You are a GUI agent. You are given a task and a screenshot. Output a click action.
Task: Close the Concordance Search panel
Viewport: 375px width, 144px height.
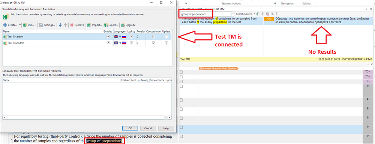tap(371, 9)
